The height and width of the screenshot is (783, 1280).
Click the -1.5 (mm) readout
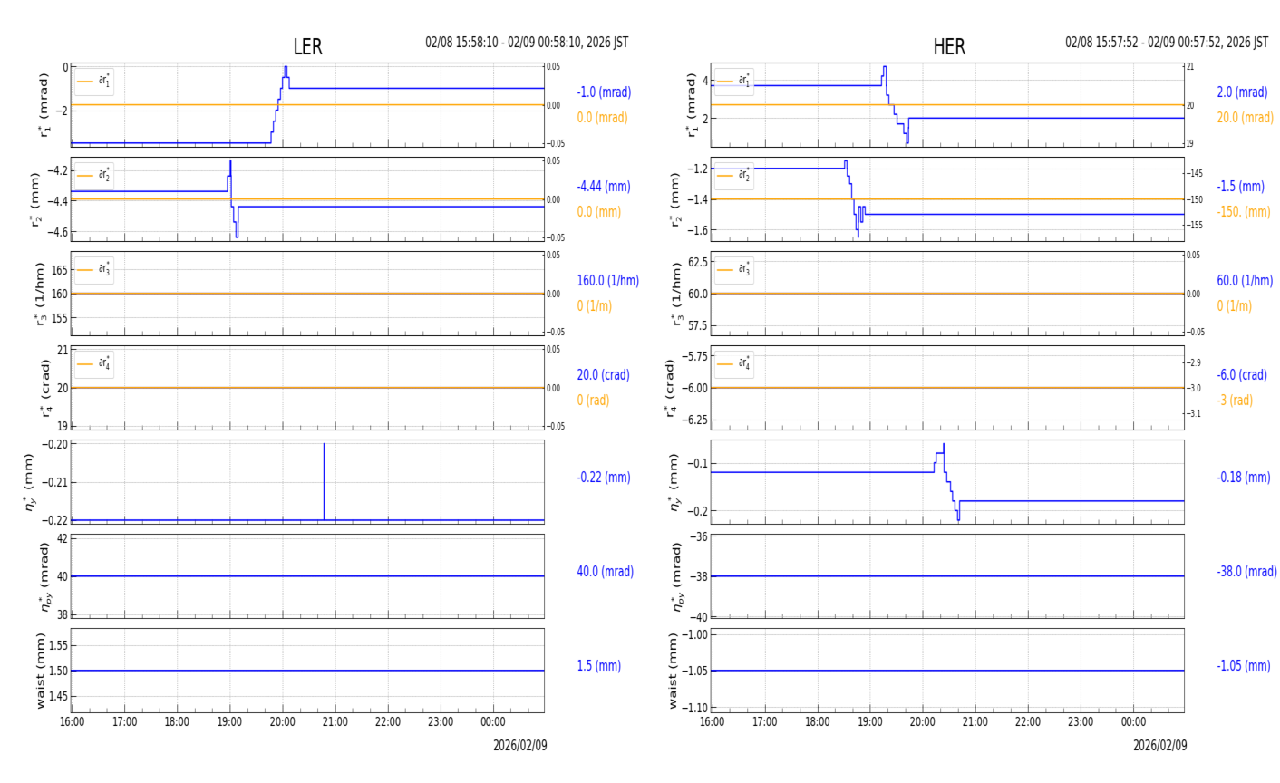pyautogui.click(x=1241, y=187)
